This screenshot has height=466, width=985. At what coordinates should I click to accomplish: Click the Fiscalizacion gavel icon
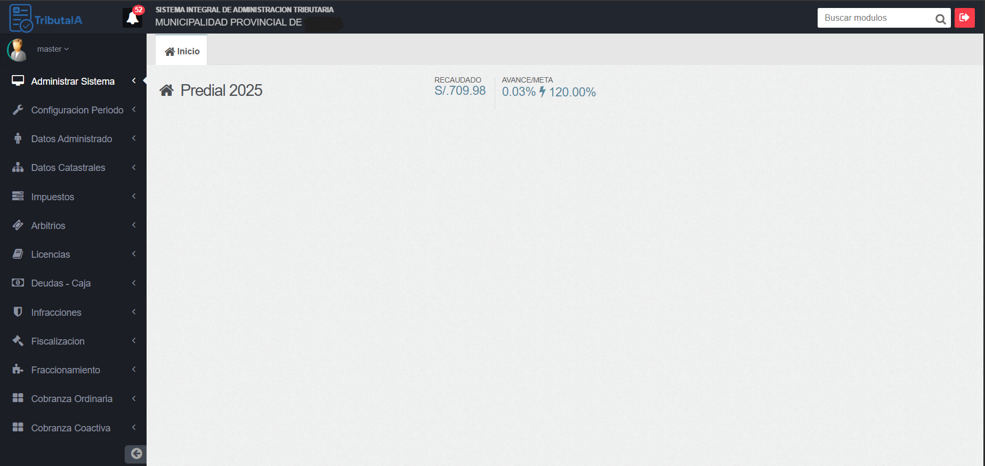(18, 341)
